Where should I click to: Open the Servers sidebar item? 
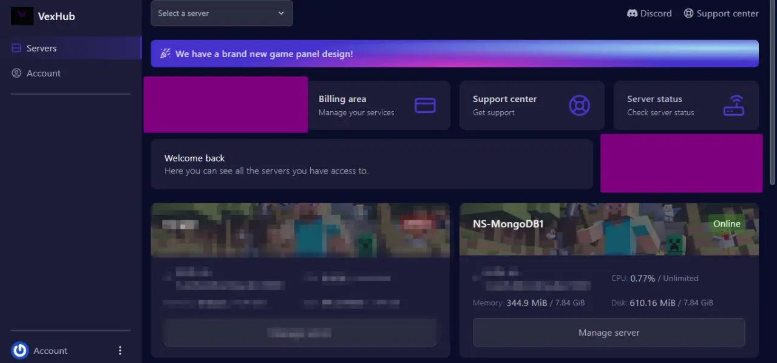point(70,48)
